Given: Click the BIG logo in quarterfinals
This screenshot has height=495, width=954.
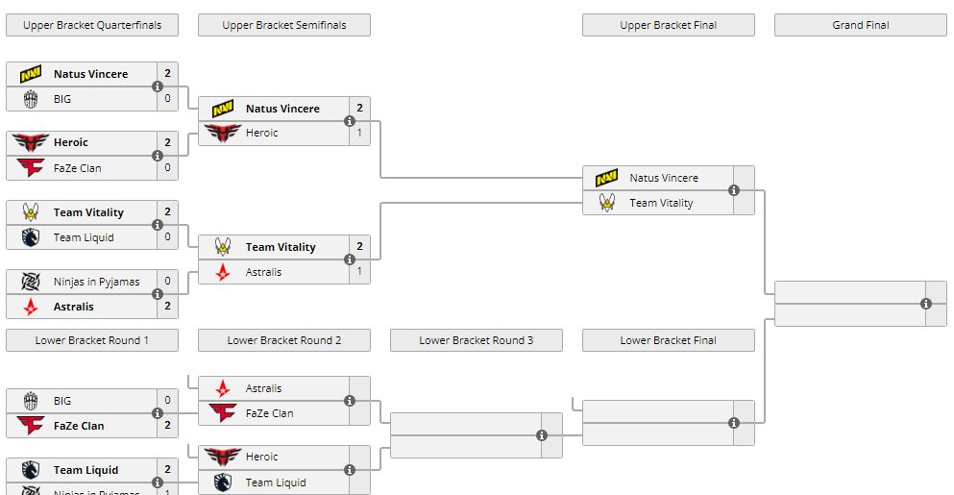Looking at the screenshot, I should tap(31, 99).
